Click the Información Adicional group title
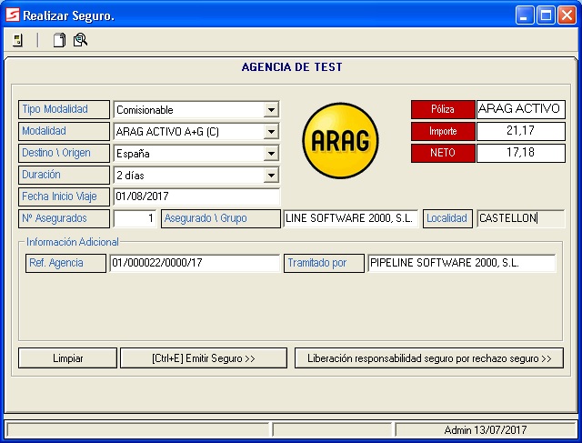The image size is (582, 443). [x=73, y=242]
